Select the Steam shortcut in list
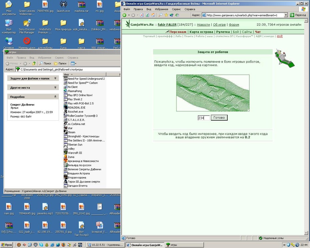Image resolution: width=310 pixels, height=248 pixels. coord(70,132)
